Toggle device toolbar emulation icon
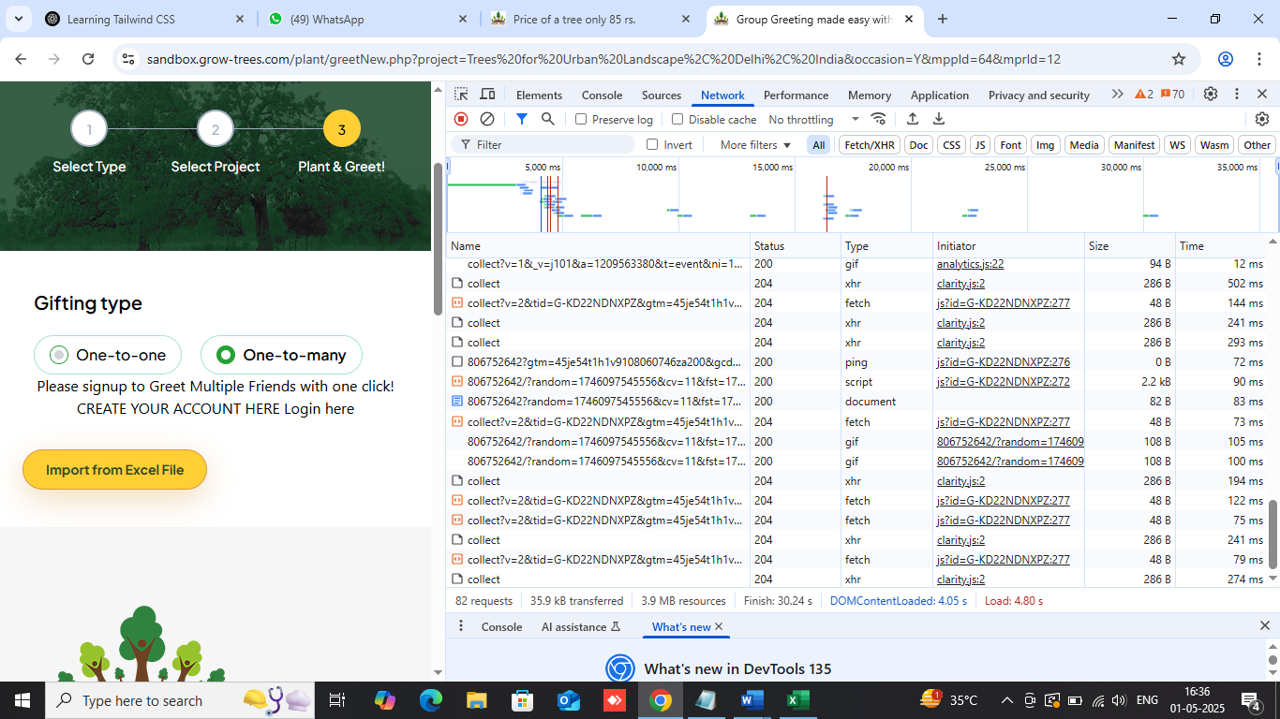 pyautogui.click(x=487, y=95)
